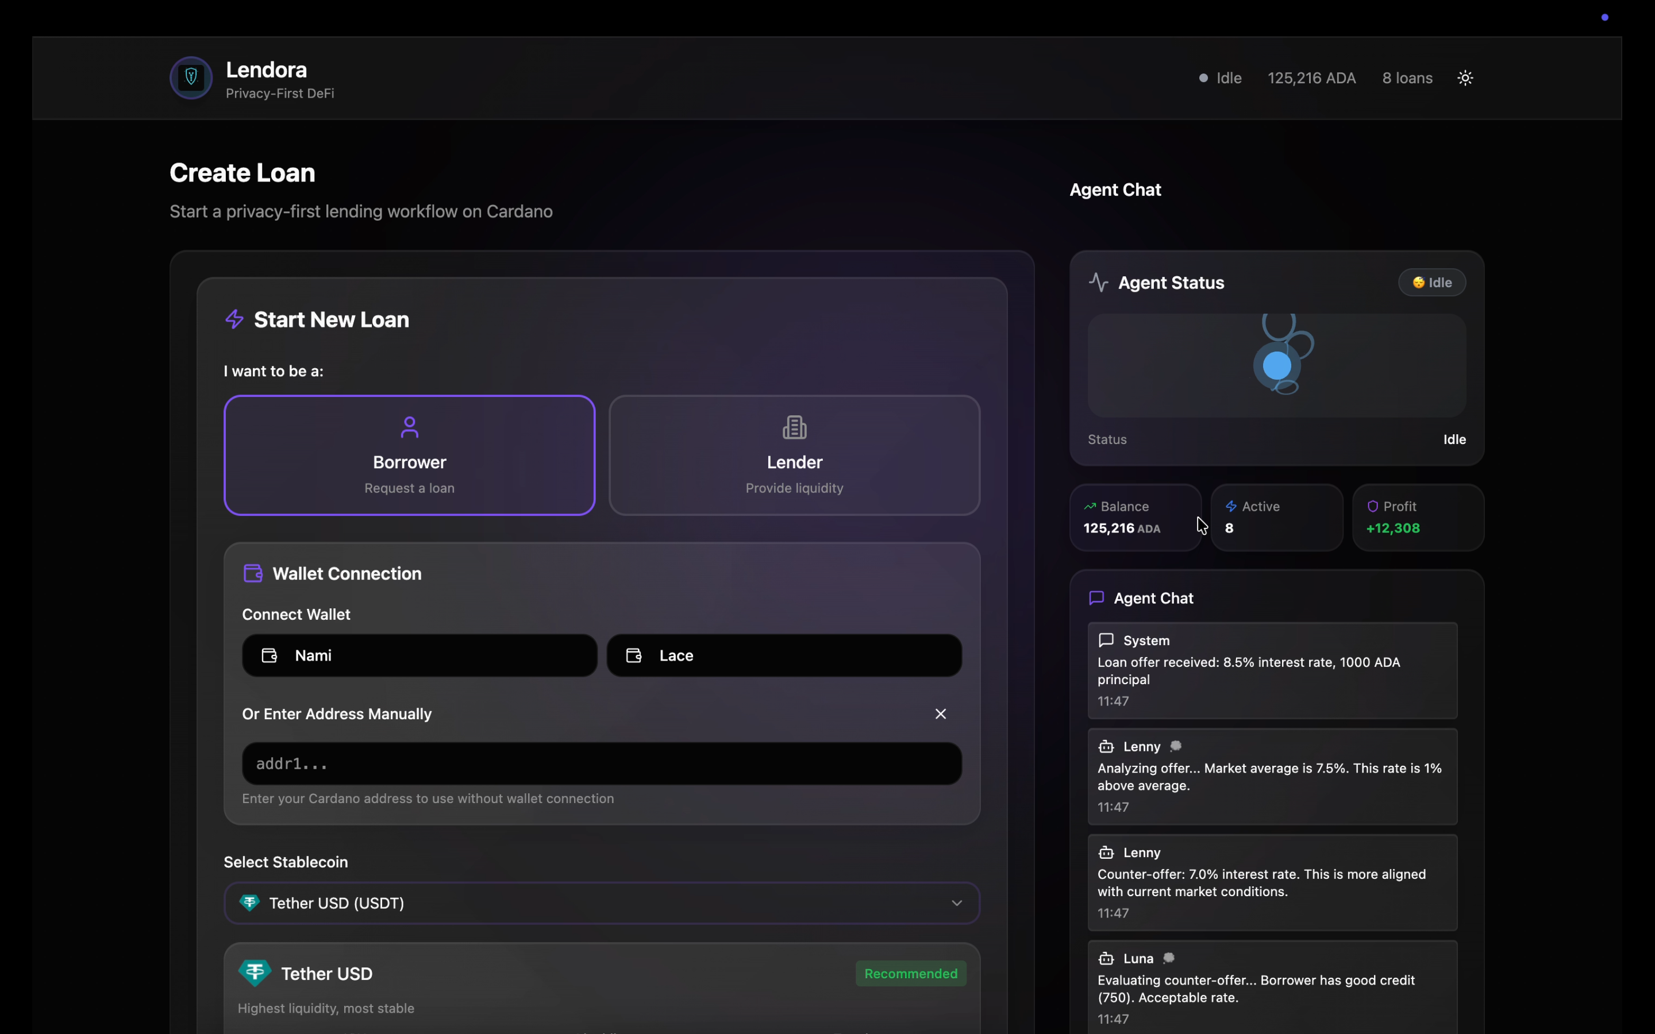Click the dropdown chevron in Select Stablecoin

click(957, 902)
